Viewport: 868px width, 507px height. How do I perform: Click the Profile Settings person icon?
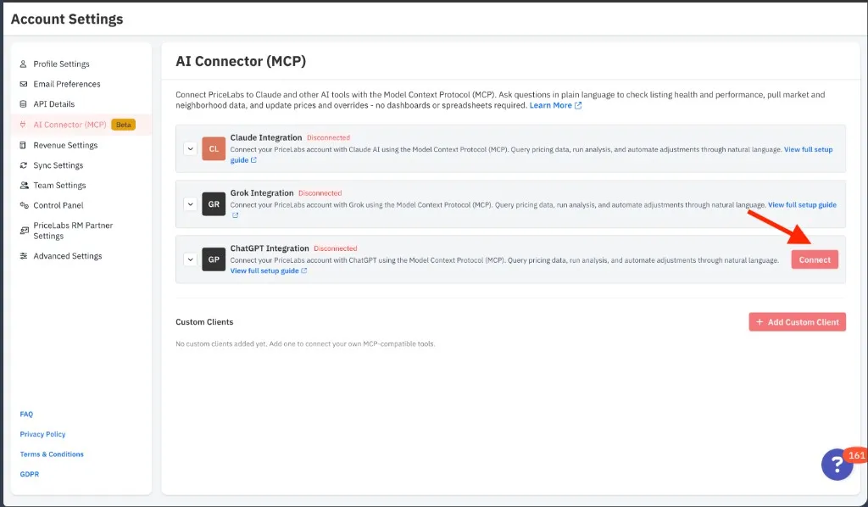pyautogui.click(x=23, y=64)
